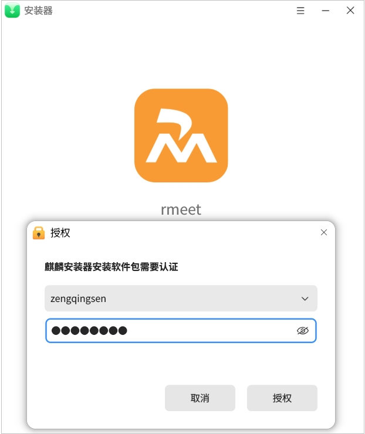
Task: Toggle password visibility with the eye icon
Action: 303,330
